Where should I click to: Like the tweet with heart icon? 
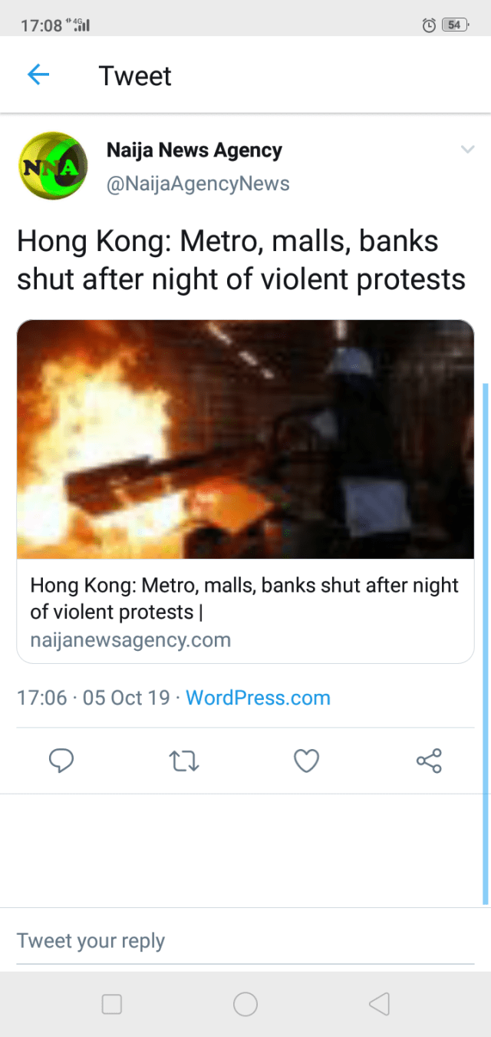(307, 761)
